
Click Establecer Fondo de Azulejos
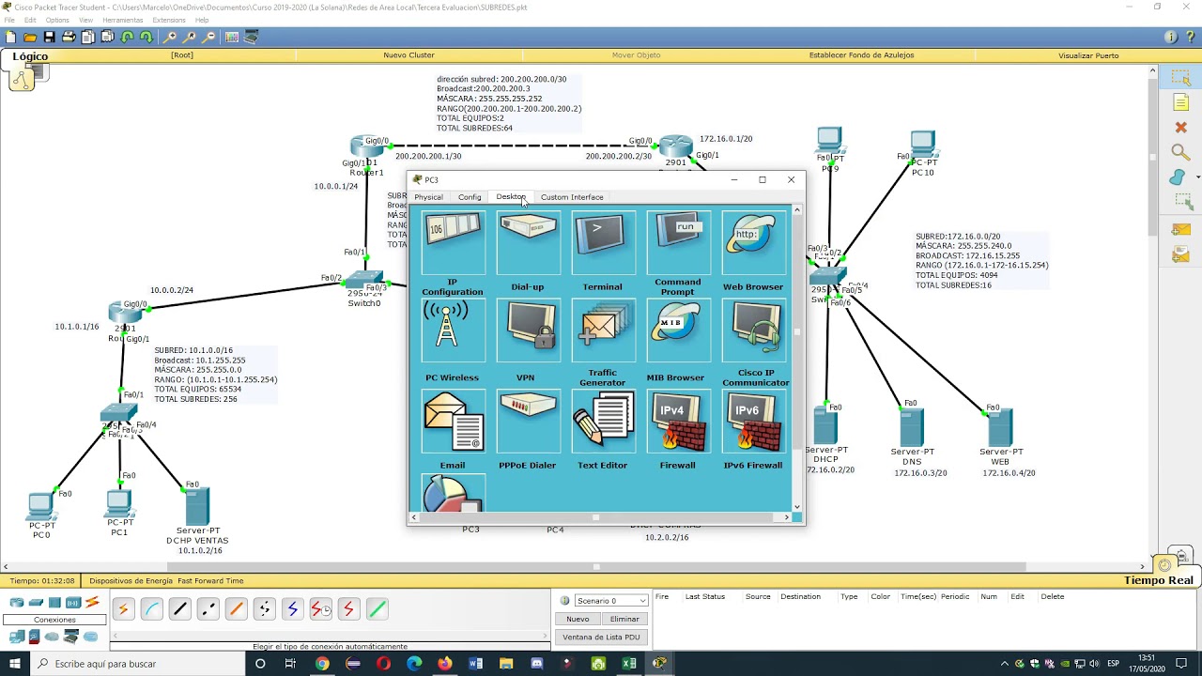(x=861, y=55)
